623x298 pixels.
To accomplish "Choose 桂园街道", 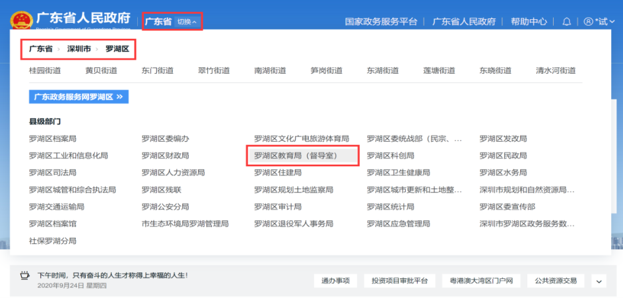I will point(45,71).
